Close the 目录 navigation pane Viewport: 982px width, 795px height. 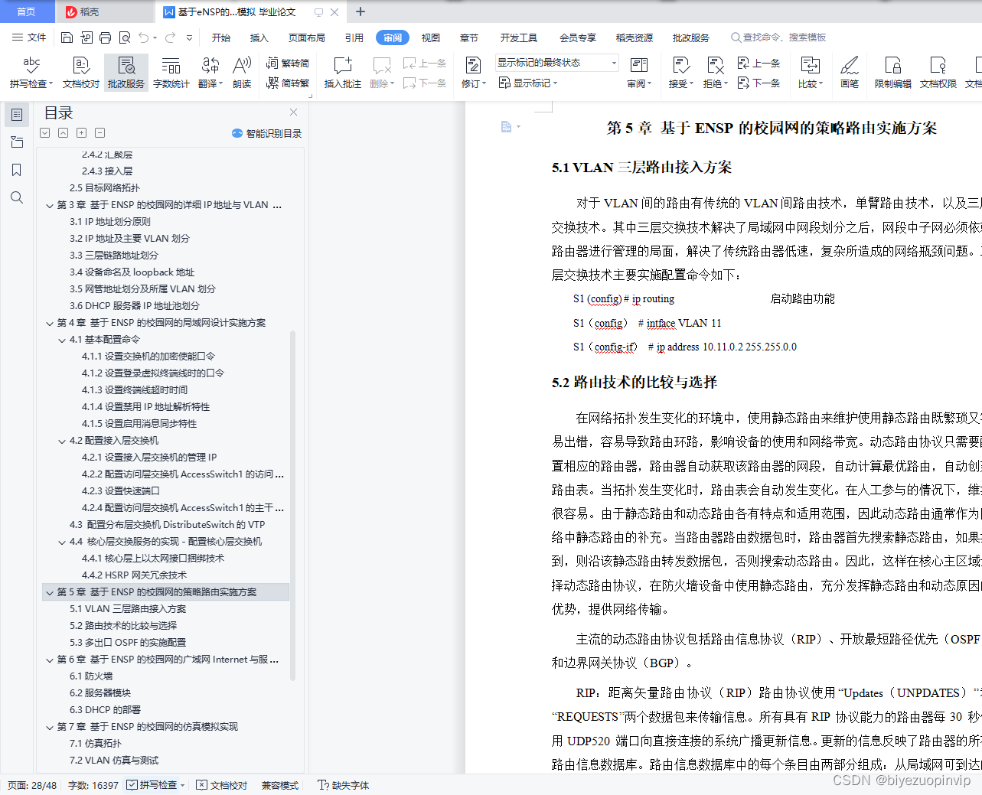293,112
